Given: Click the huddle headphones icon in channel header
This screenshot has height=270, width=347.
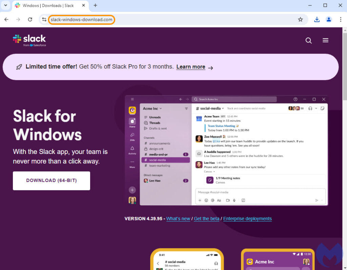Looking at the screenshot, I should (x=310, y=109).
